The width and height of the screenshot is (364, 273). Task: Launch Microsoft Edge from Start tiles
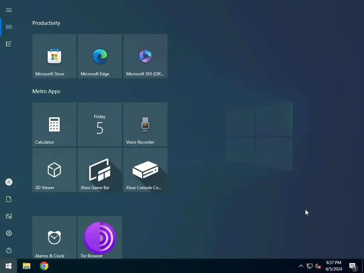coord(100,56)
